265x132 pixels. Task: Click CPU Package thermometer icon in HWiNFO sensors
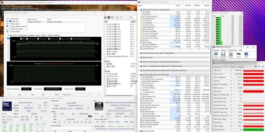141,12
